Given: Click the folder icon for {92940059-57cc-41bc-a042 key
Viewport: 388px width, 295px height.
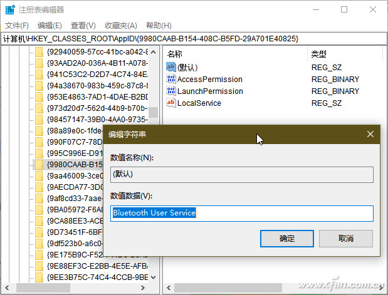Looking at the screenshot, I should [39, 52].
